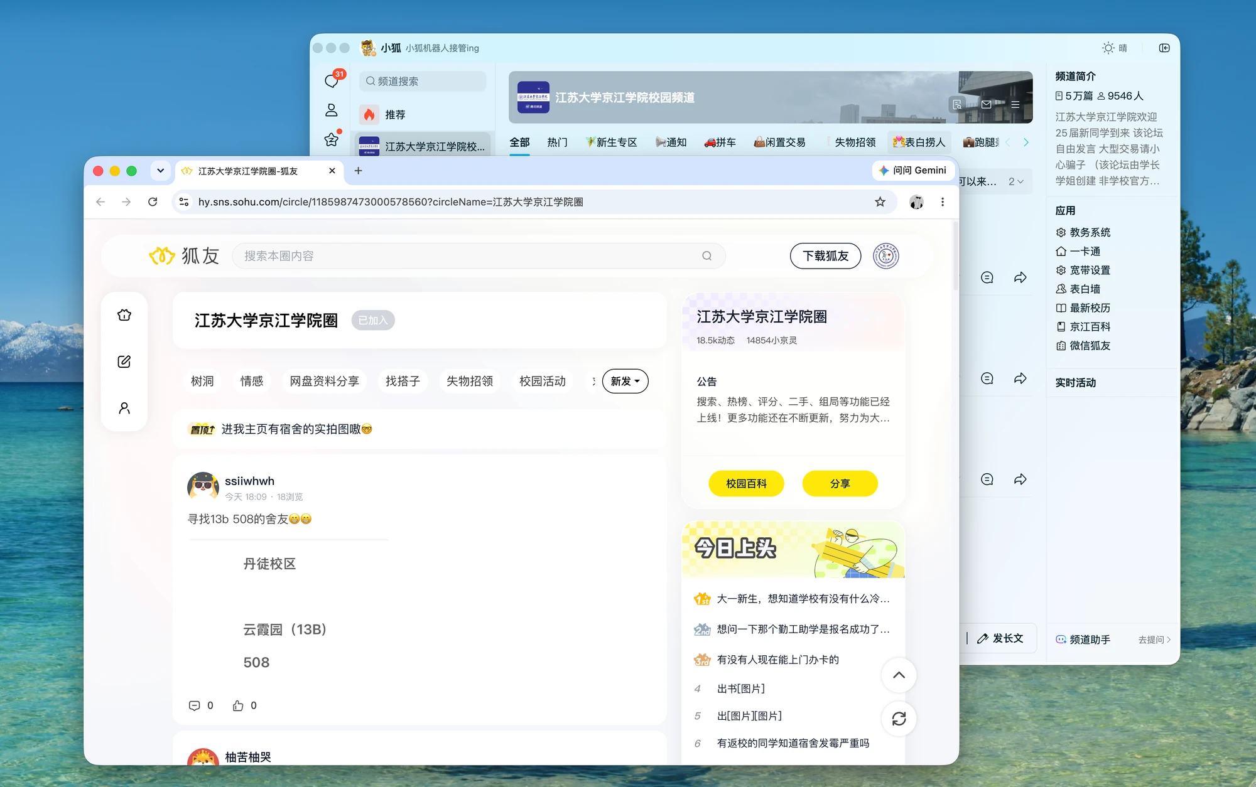This screenshot has height=787, width=1256.
Task: Open the 失物招领 tab in 小狐 window
Action: click(x=855, y=142)
